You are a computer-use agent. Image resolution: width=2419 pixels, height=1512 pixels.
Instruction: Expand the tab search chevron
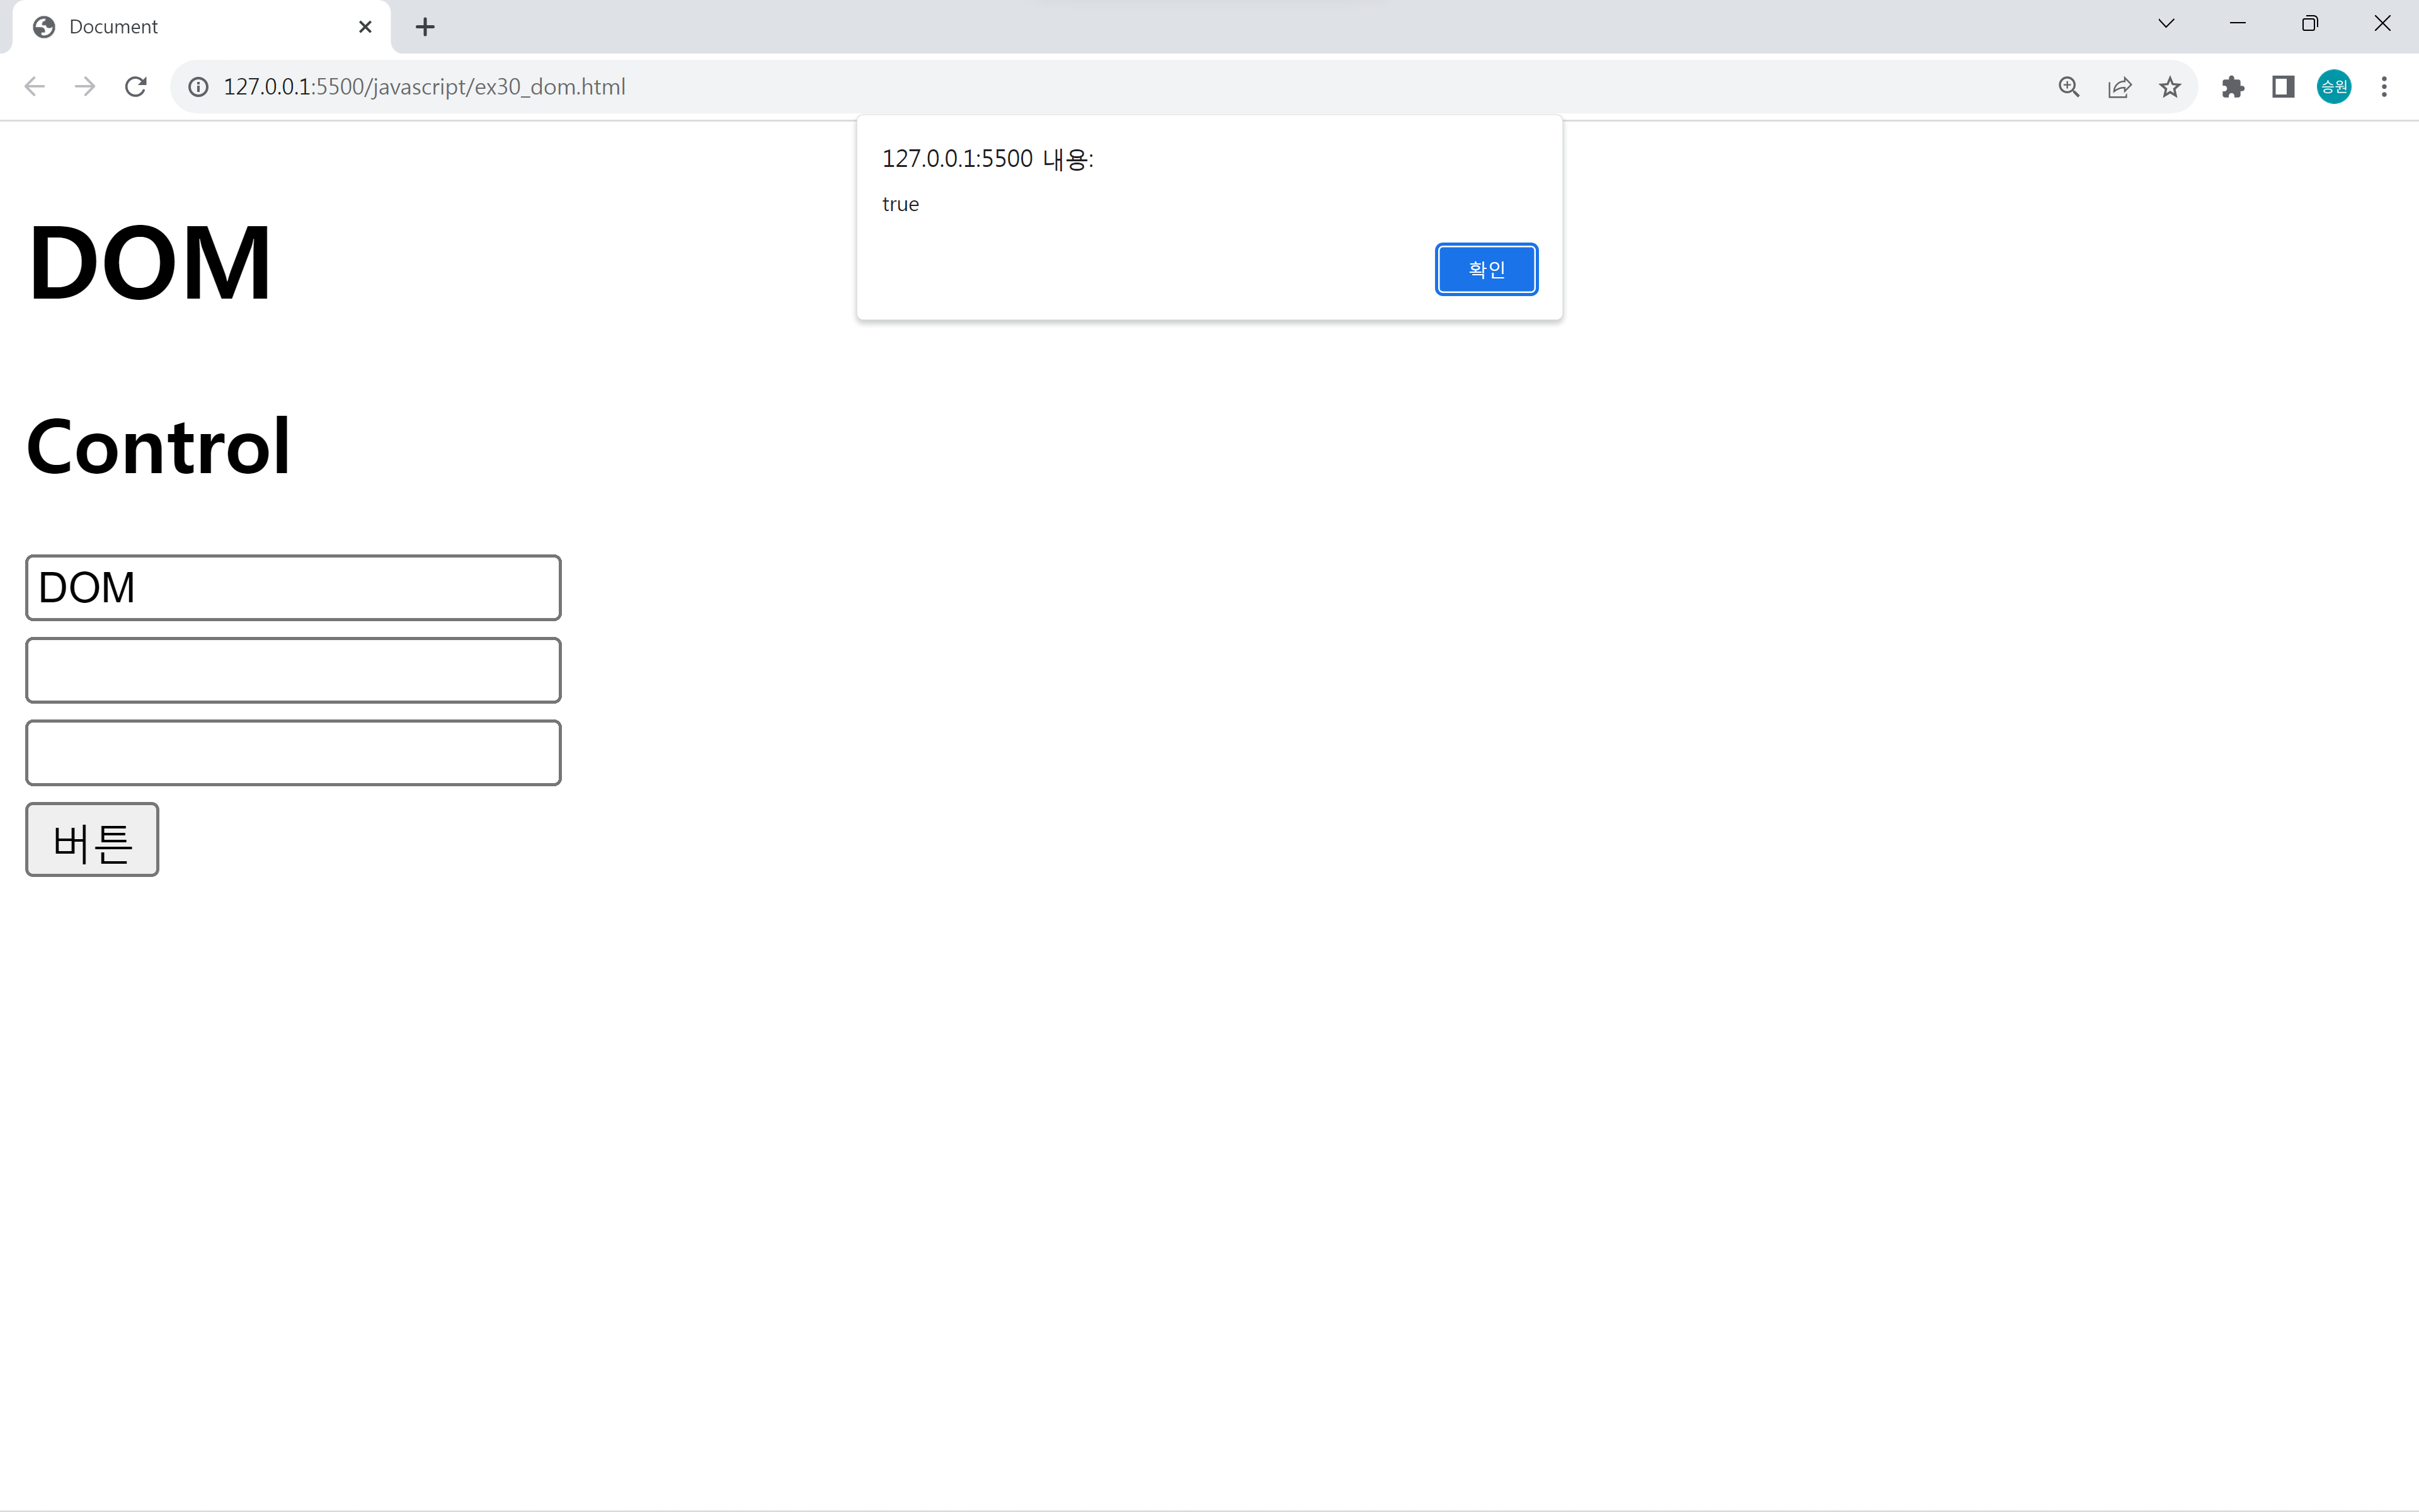[x=2165, y=24]
